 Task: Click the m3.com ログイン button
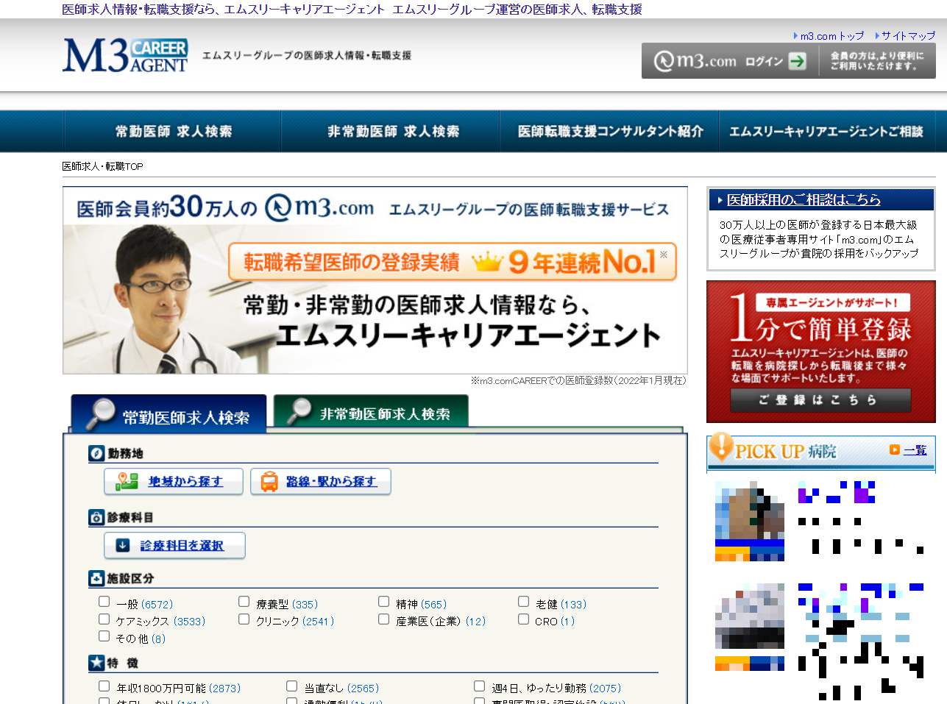tap(728, 61)
